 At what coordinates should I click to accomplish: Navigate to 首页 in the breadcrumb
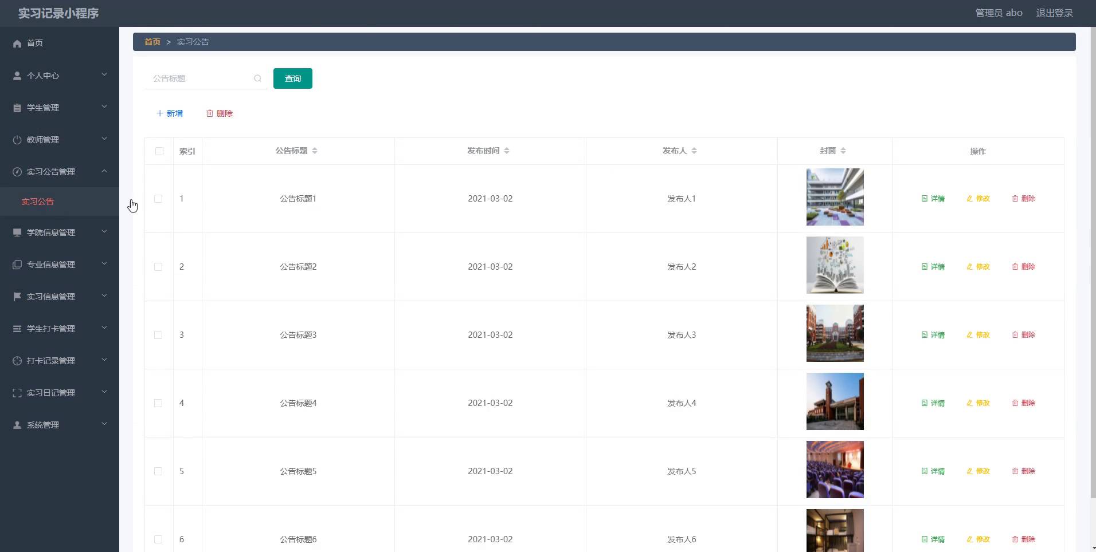click(x=152, y=41)
